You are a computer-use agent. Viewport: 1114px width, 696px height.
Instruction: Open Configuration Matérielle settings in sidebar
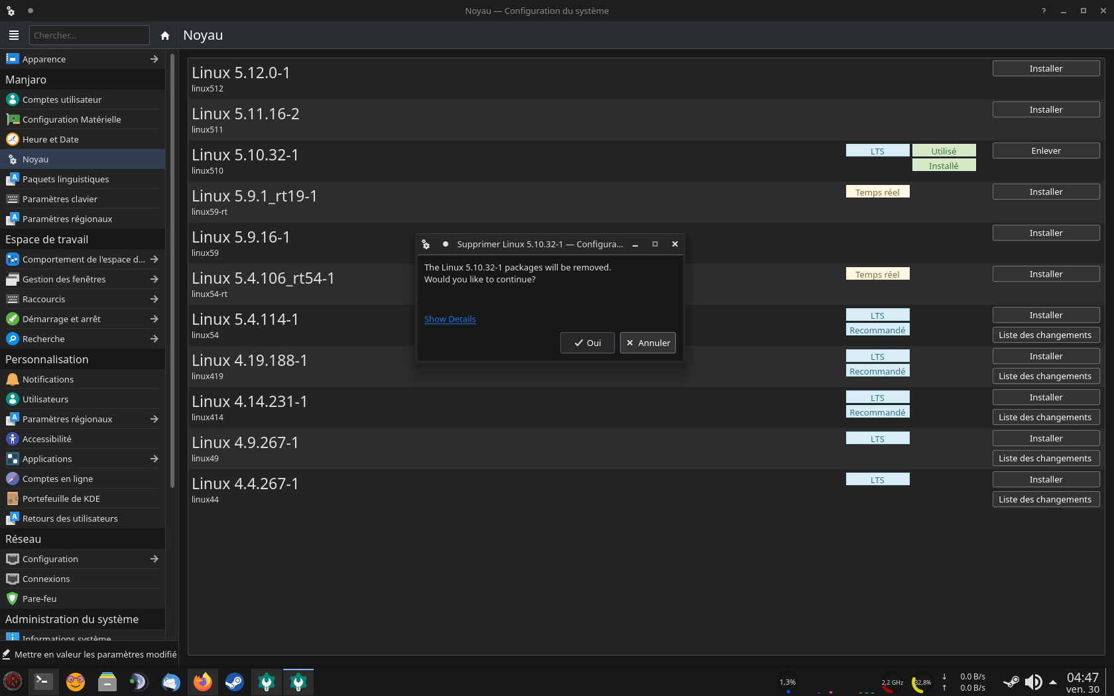point(72,119)
